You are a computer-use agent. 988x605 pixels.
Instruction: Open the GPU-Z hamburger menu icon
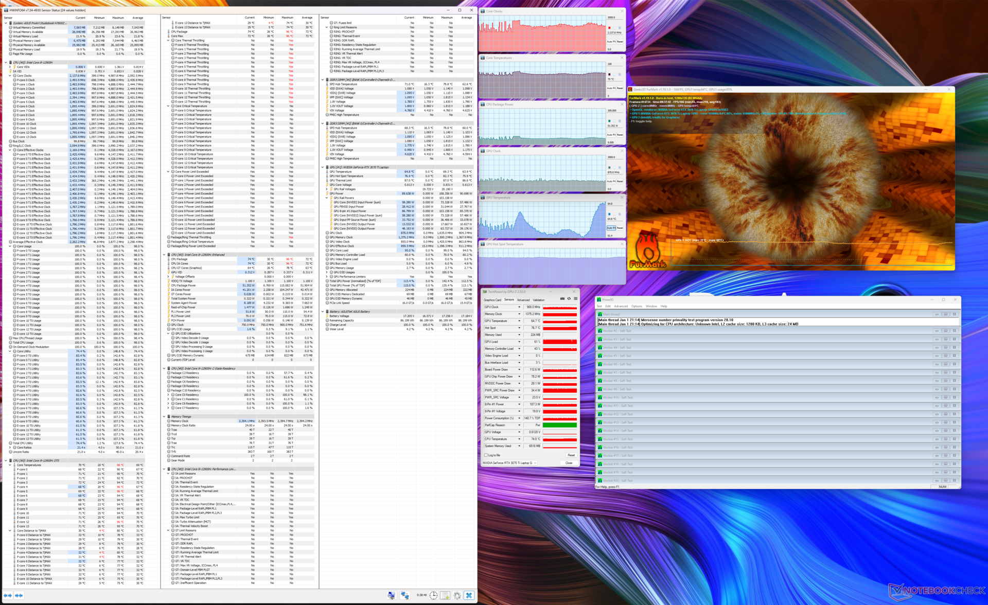[575, 299]
